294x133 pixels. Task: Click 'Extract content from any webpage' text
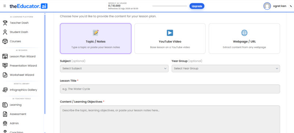(x=244, y=47)
